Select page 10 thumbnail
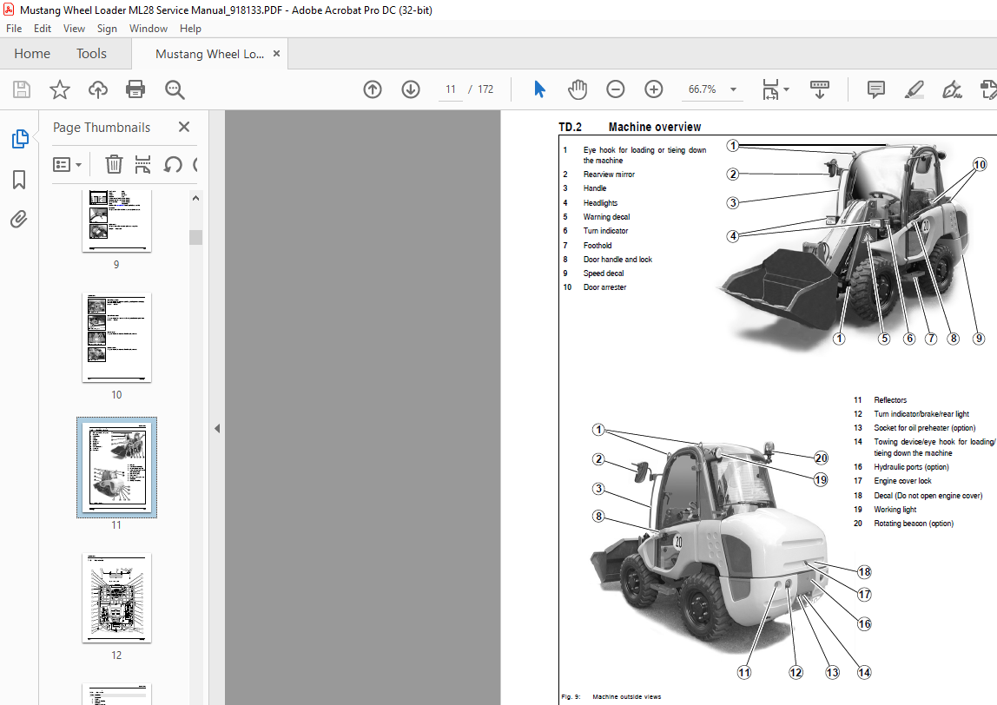This screenshot has width=997, height=705. coord(116,338)
